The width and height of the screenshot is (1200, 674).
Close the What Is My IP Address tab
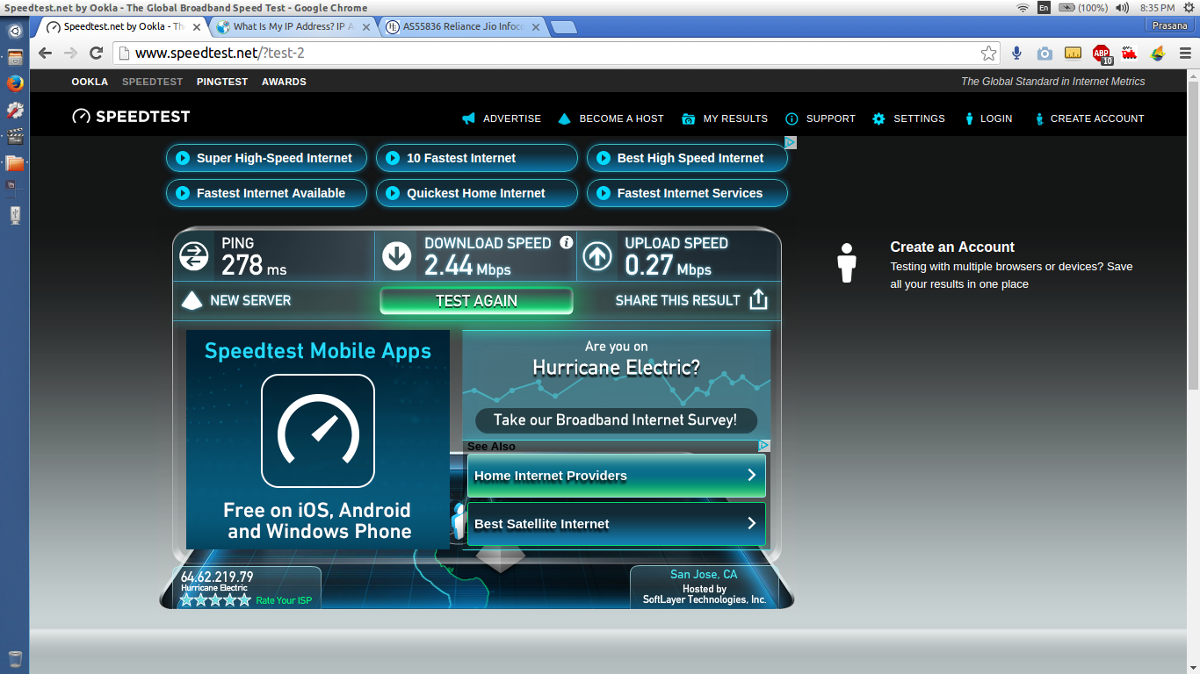366,27
